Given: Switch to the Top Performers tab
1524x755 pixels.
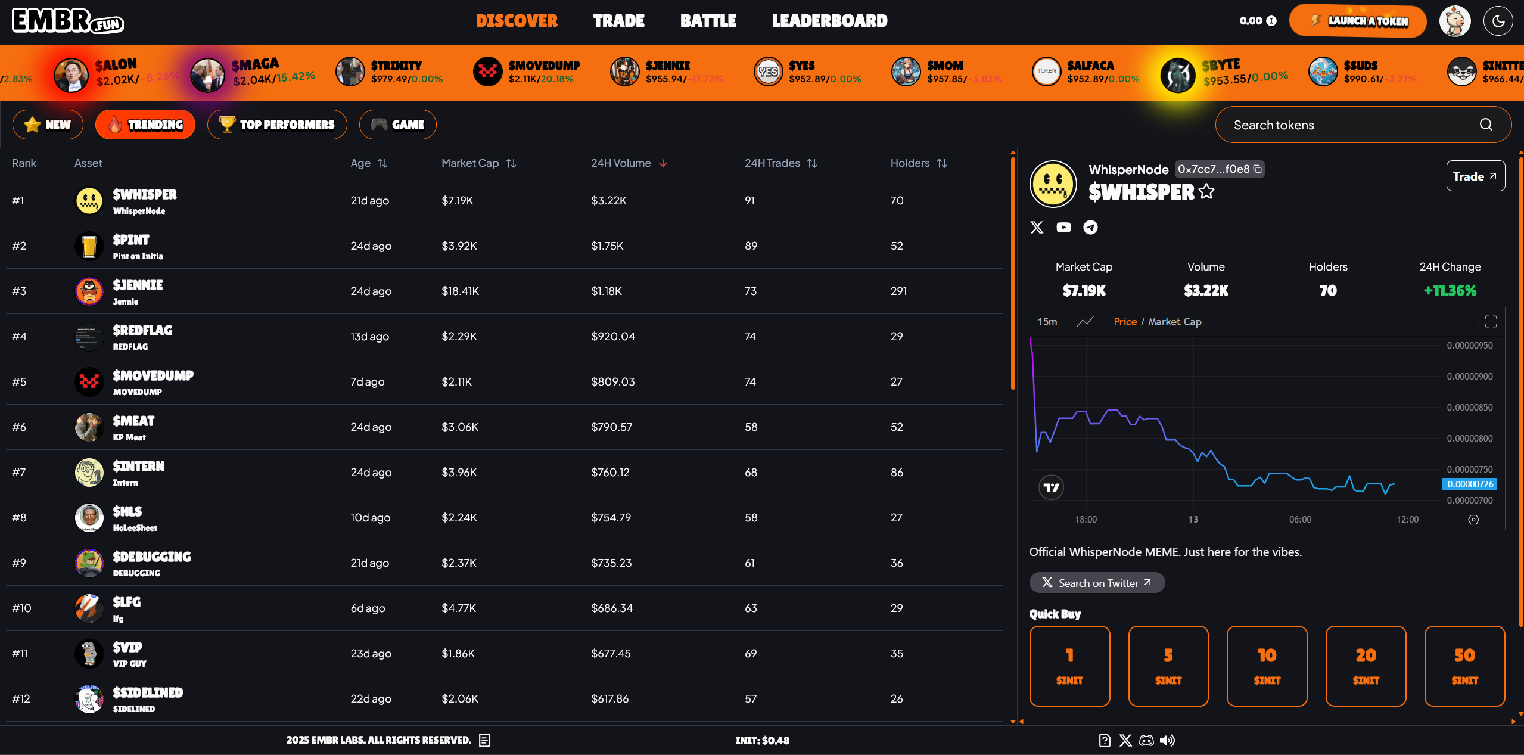Looking at the screenshot, I should coord(277,125).
